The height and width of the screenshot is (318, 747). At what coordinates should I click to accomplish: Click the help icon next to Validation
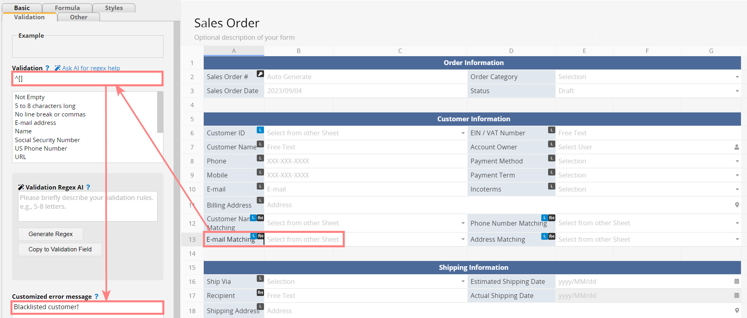tap(47, 68)
